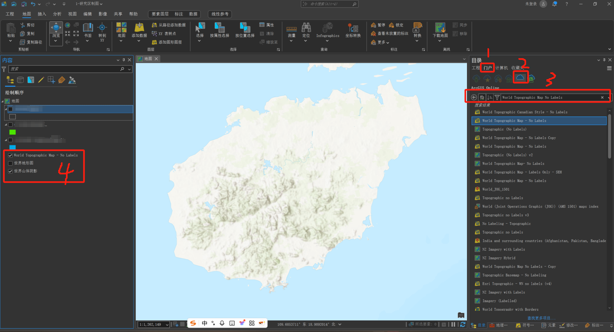
Task: Open the Bookmarks (书签) tool
Action: tap(88, 28)
